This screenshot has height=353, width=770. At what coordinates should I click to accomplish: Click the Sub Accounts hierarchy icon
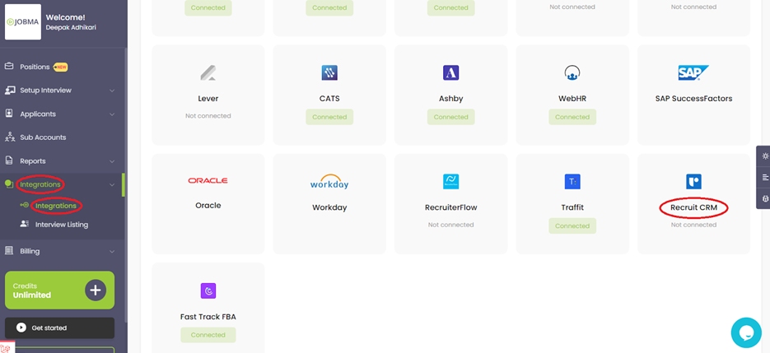point(9,137)
